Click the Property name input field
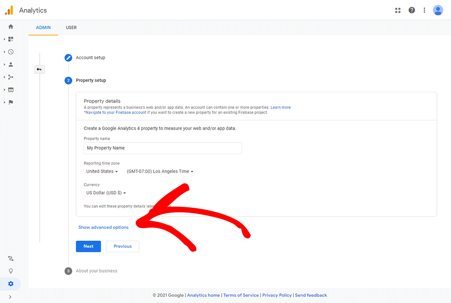Image resolution: width=451 pixels, height=303 pixels. click(x=163, y=147)
